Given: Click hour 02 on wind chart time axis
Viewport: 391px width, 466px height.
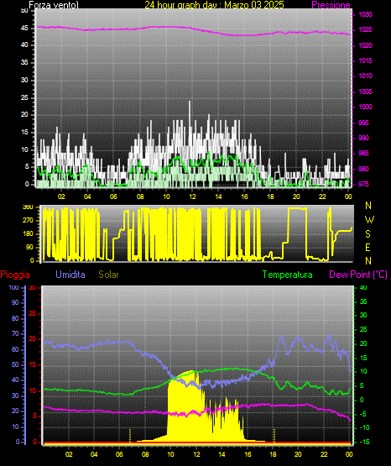Looking at the screenshot, I should 61,196.
